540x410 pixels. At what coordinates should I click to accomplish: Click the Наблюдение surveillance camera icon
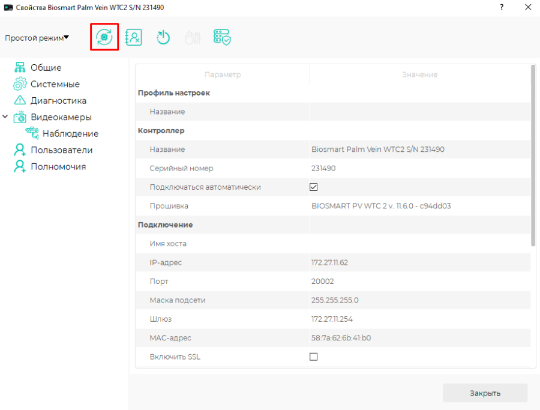point(32,133)
